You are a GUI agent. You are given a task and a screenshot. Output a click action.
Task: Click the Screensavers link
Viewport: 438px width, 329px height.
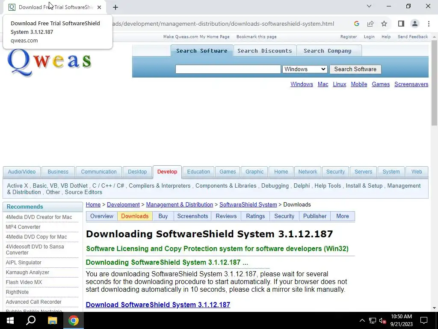411,84
